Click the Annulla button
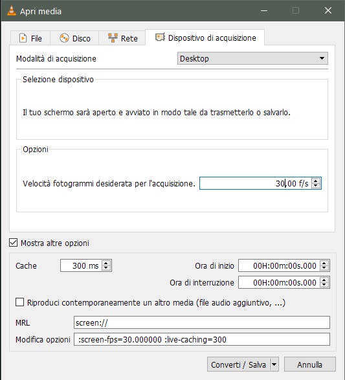Screen dimensions: 345x380 [x=309, y=364]
